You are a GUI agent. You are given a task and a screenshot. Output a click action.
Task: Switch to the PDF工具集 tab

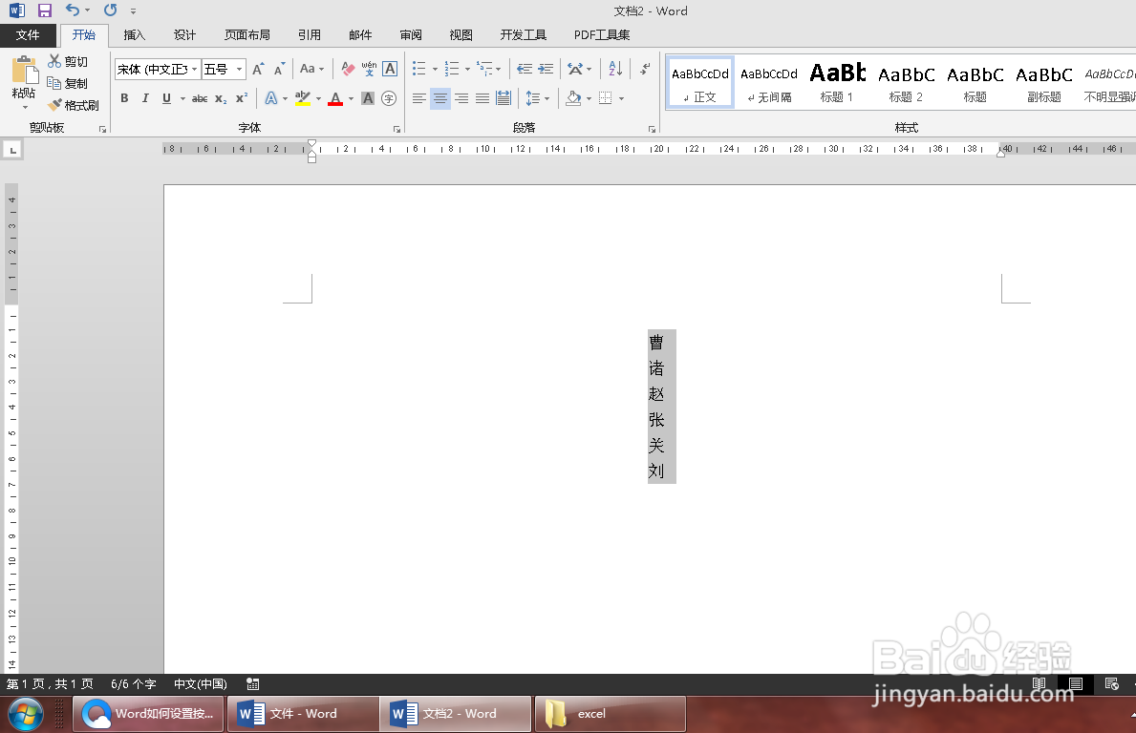tap(602, 34)
